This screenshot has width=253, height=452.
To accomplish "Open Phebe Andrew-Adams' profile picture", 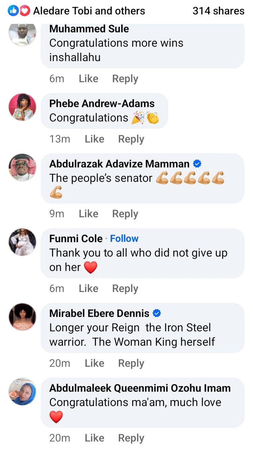I will tap(22, 107).
